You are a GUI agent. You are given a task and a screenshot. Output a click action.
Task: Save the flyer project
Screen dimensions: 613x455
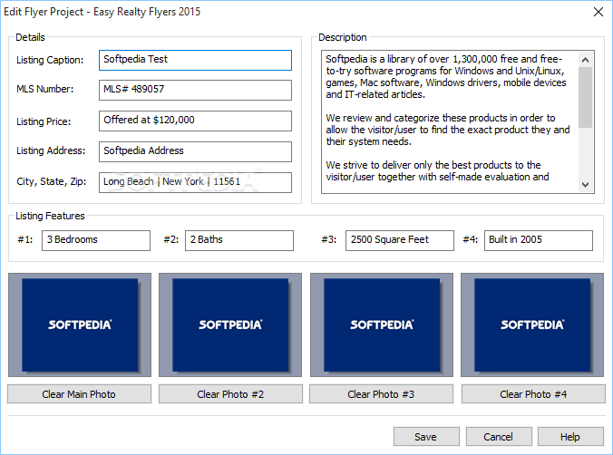click(x=426, y=437)
